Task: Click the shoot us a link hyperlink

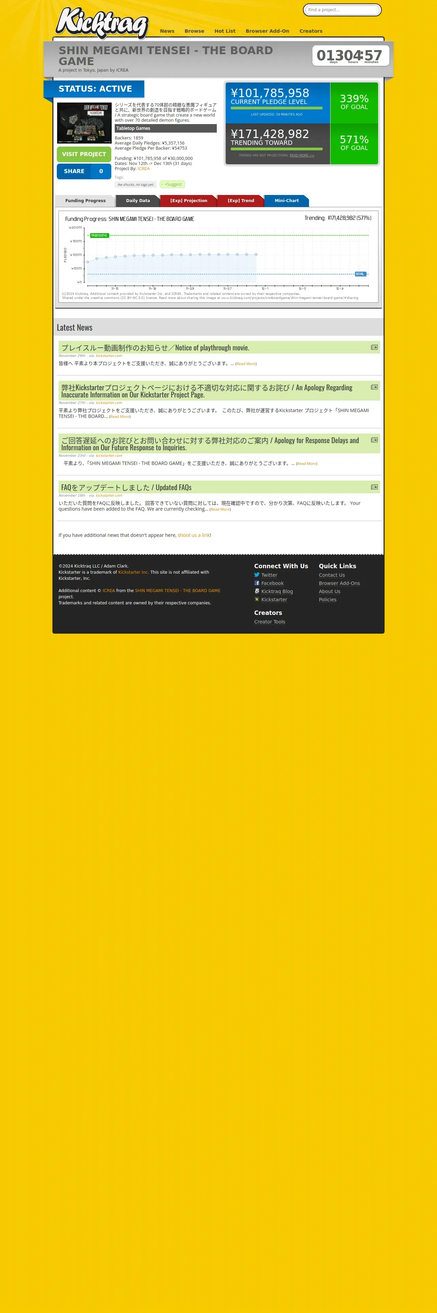Action: pyautogui.click(x=193, y=535)
